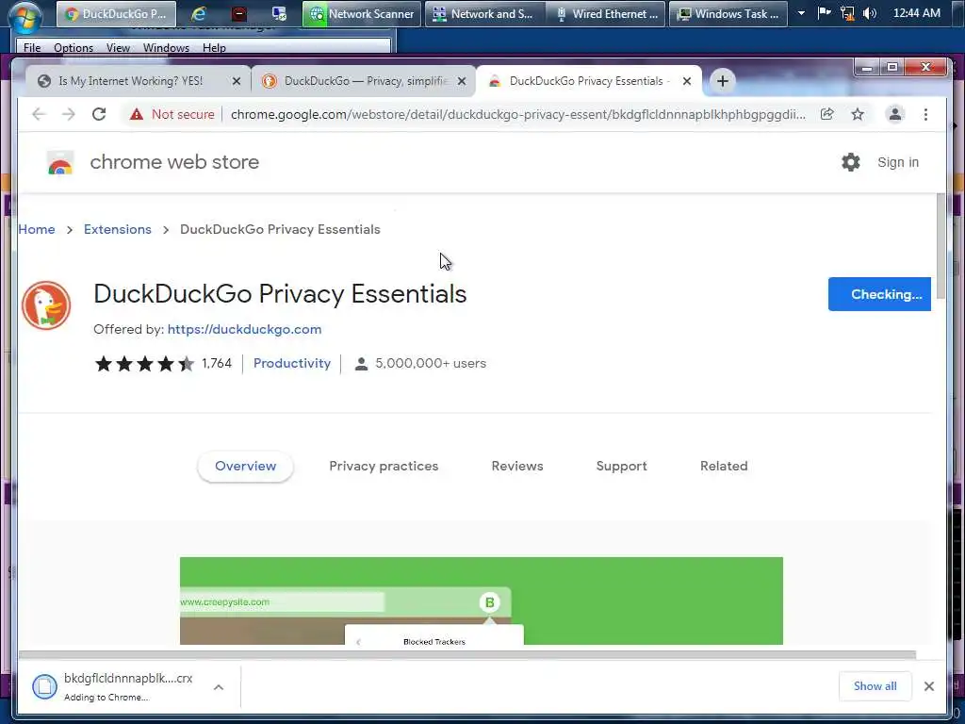Viewport: 965px width, 724px height.
Task: Close the DuckDuckGo Privacy Essentials tab
Action: [x=687, y=81]
